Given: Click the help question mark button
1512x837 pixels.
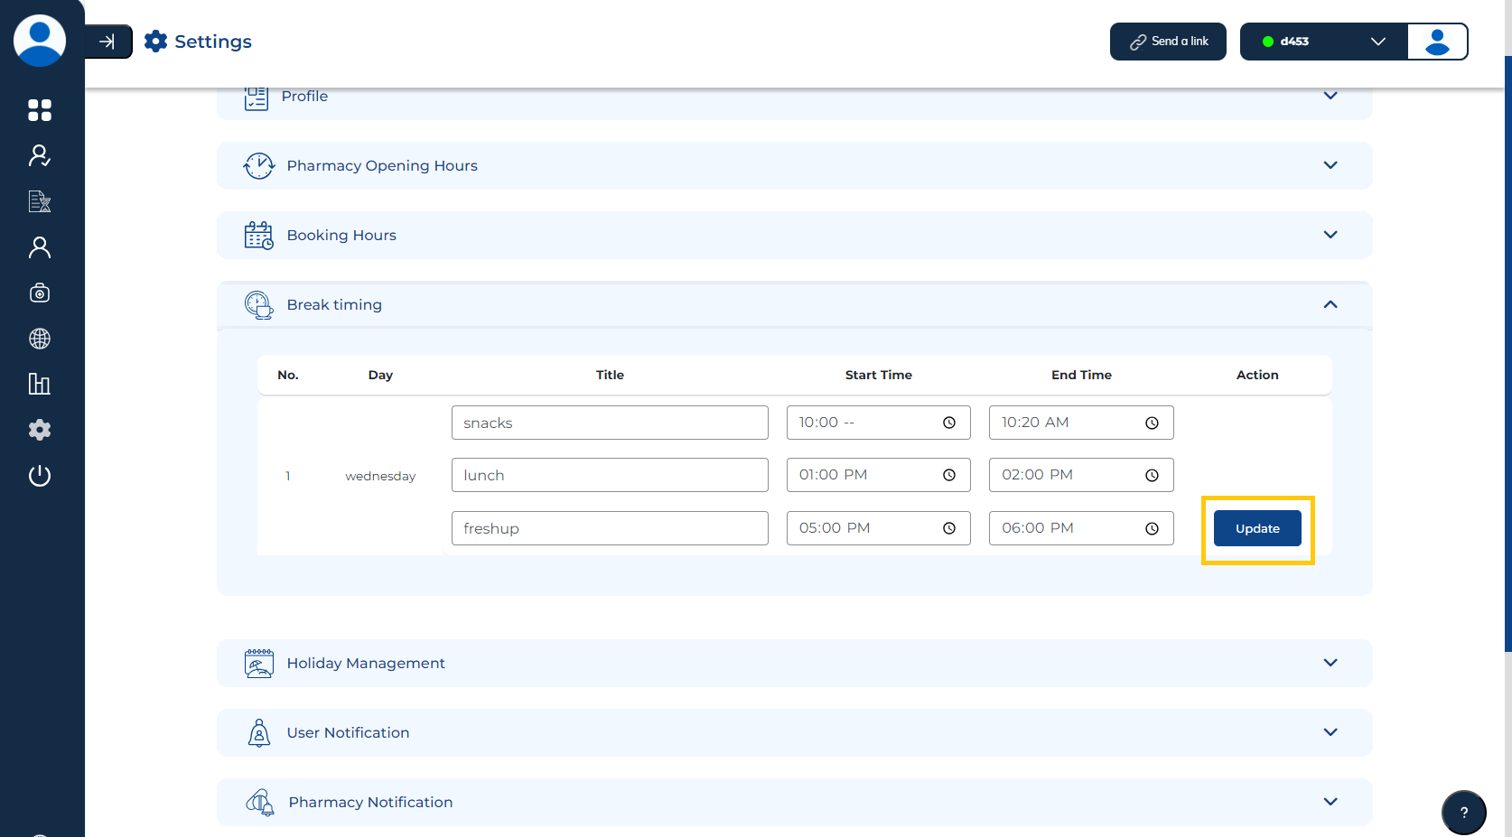Looking at the screenshot, I should click(x=1463, y=812).
